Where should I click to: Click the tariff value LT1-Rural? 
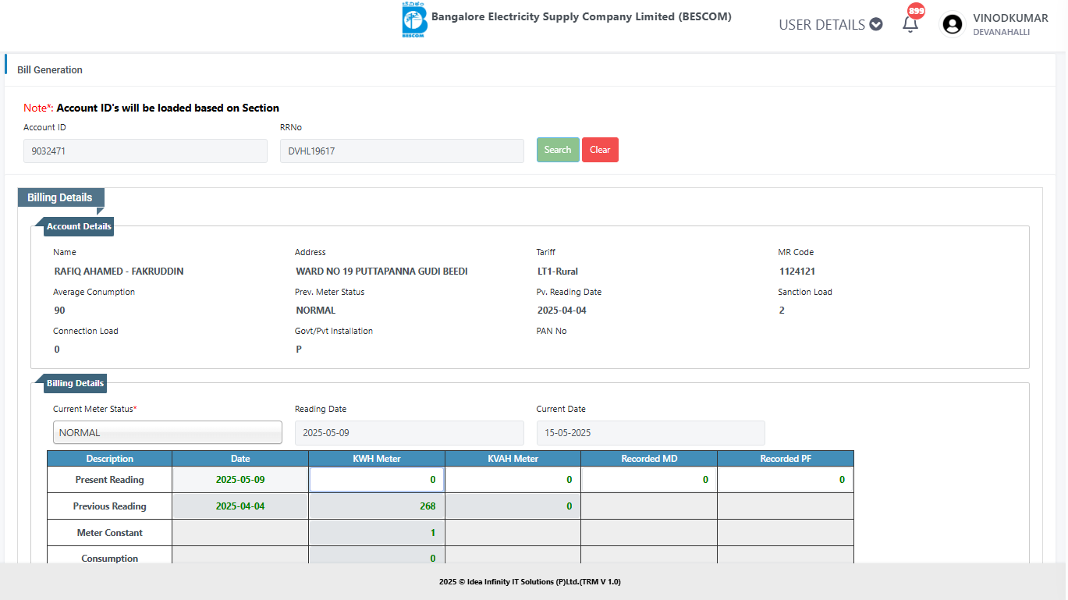click(558, 272)
